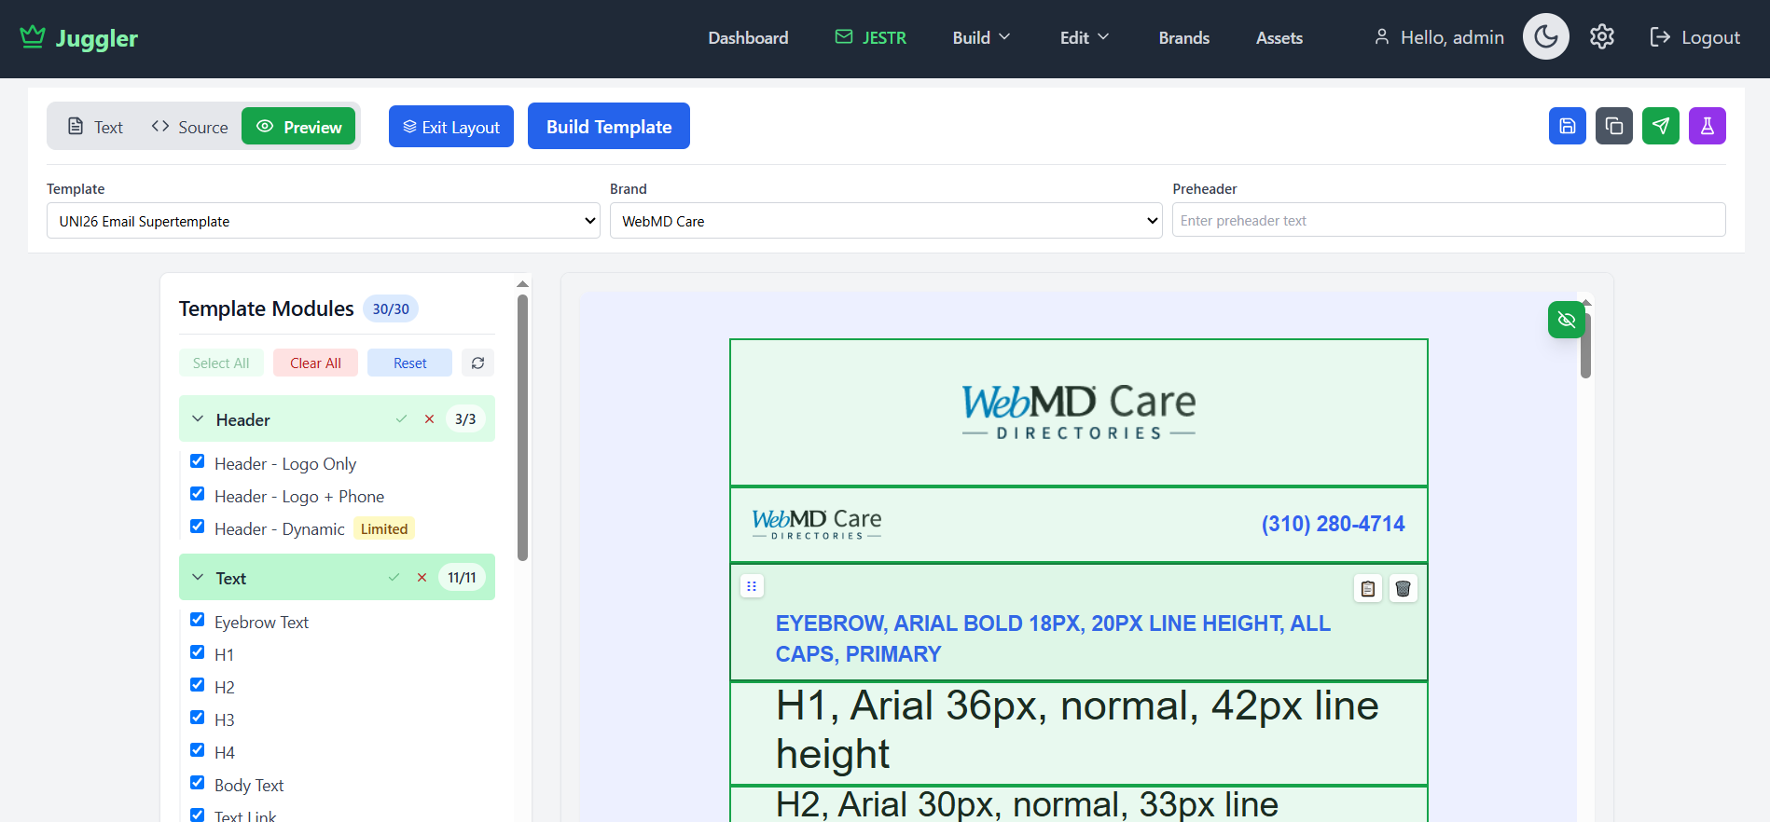Image resolution: width=1770 pixels, height=822 pixels.
Task: Open the Brand dropdown
Action: pos(885,221)
